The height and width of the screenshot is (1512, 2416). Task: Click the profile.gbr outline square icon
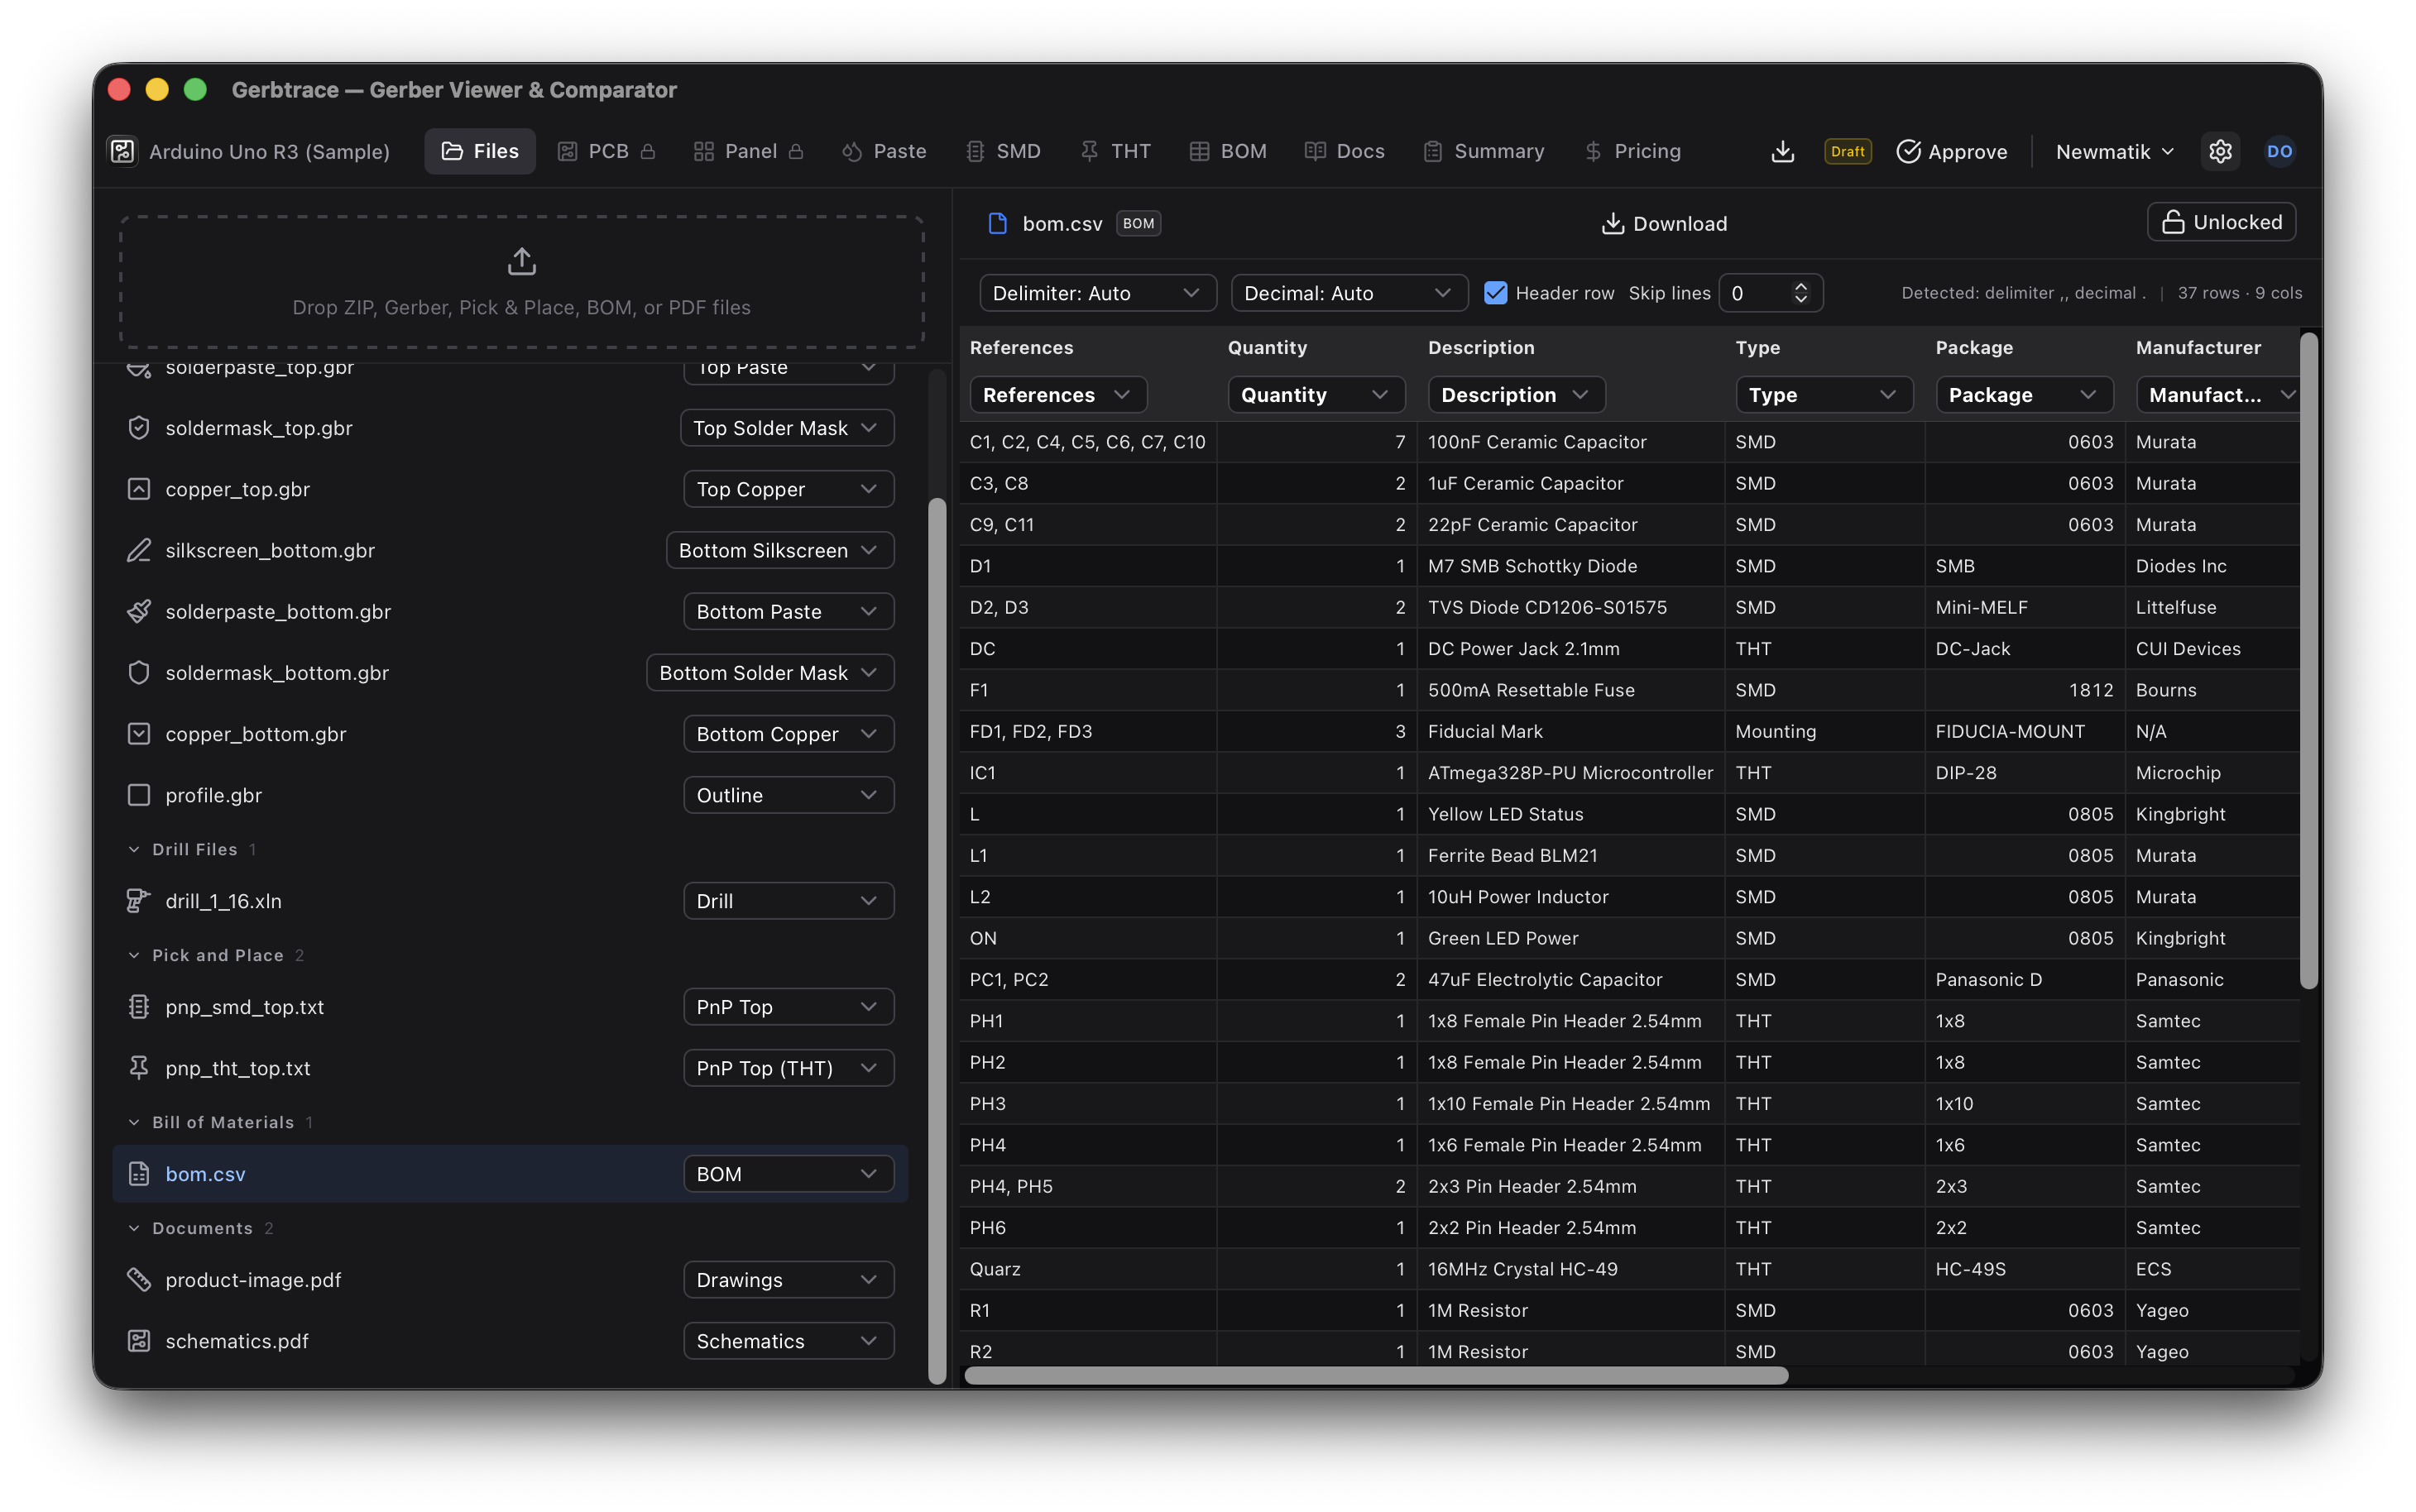tap(139, 795)
